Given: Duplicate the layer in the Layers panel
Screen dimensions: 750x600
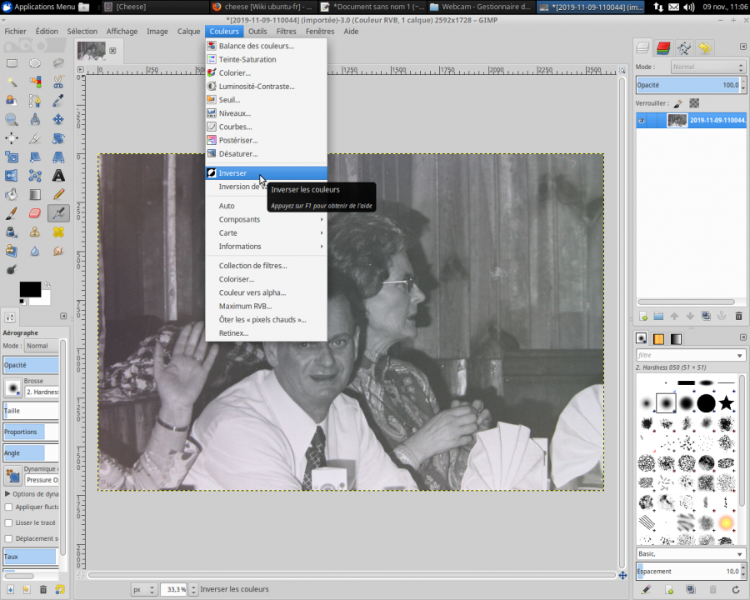Looking at the screenshot, I should pos(706,316).
